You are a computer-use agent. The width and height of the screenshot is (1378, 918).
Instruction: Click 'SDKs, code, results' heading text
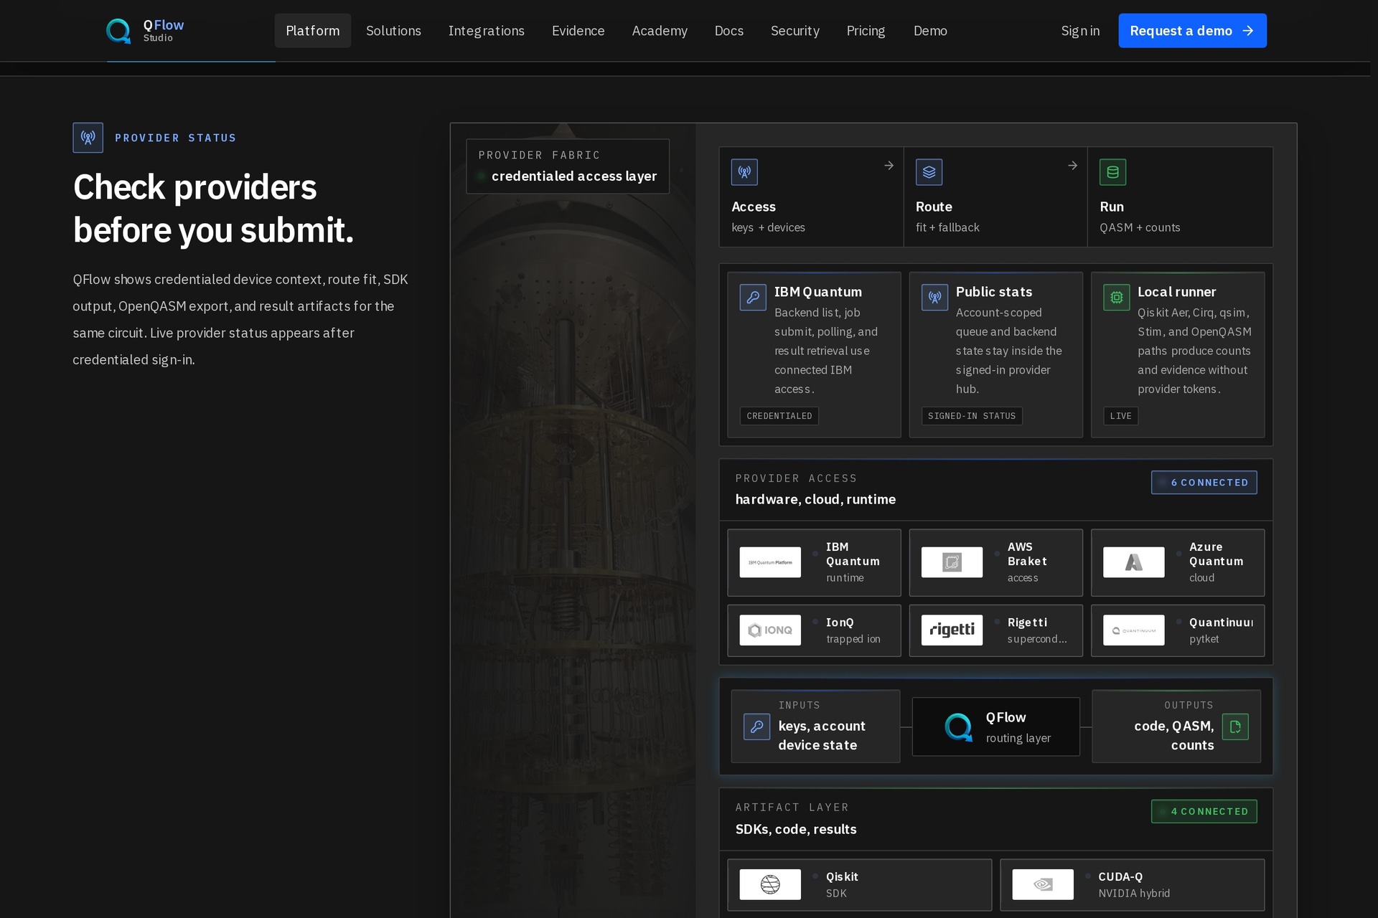[796, 829]
